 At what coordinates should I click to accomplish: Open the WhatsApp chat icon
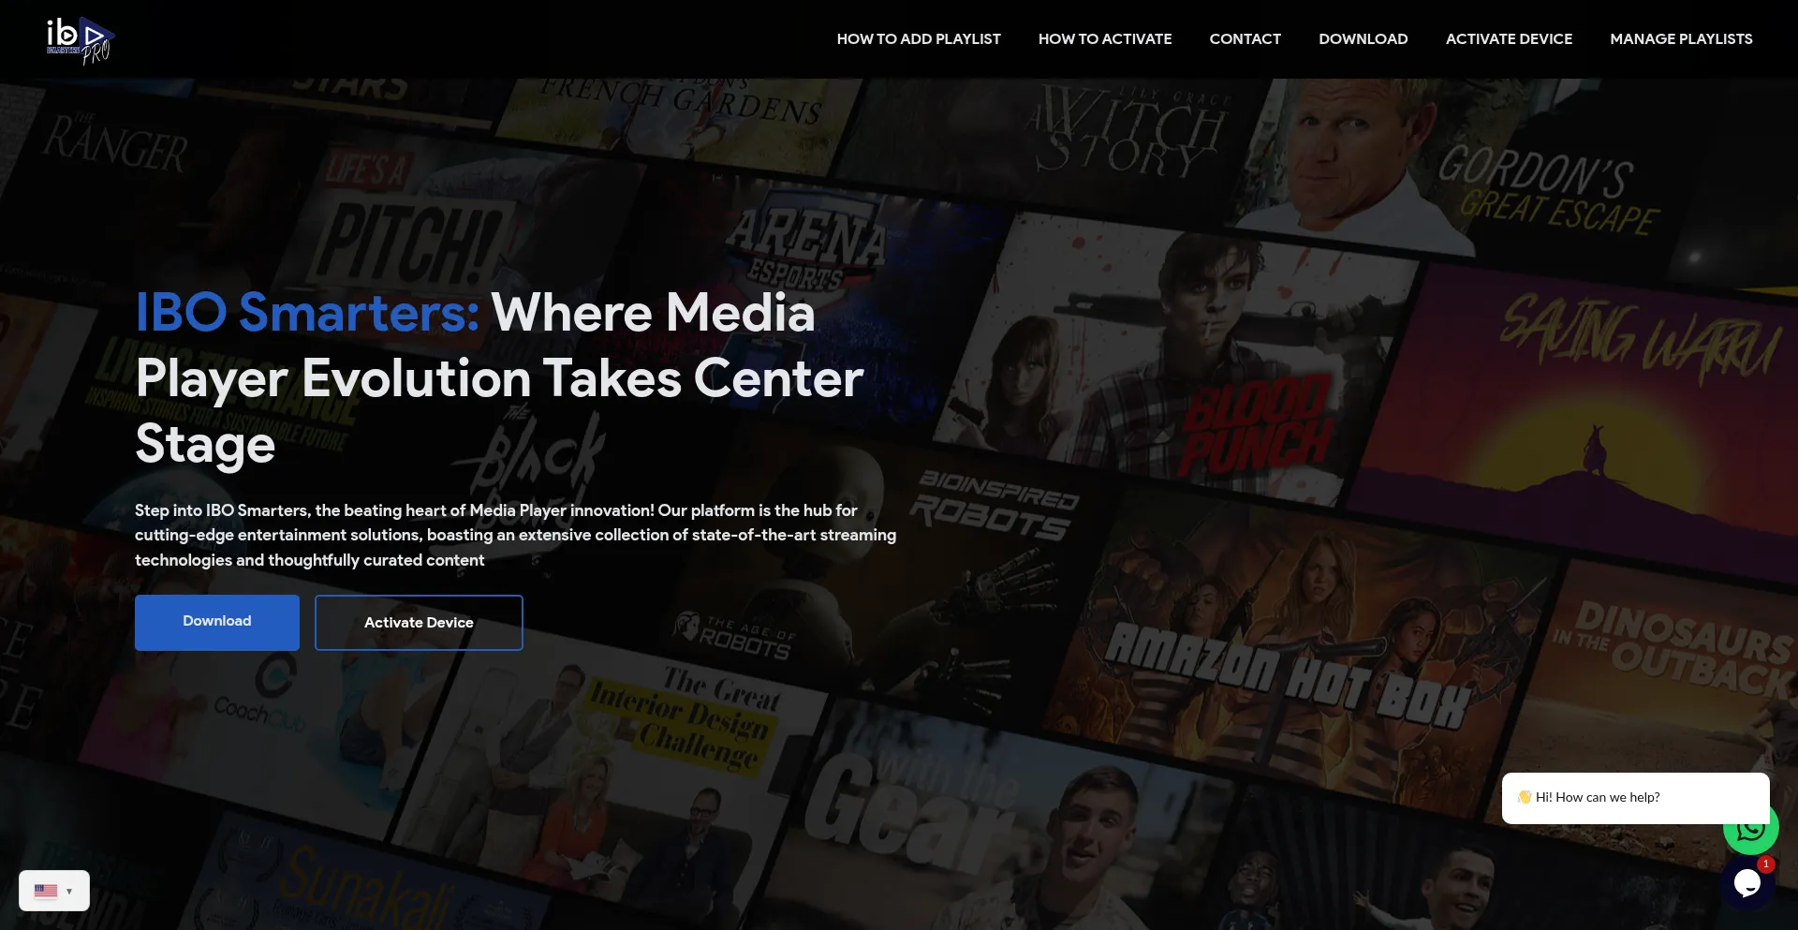1752,830
